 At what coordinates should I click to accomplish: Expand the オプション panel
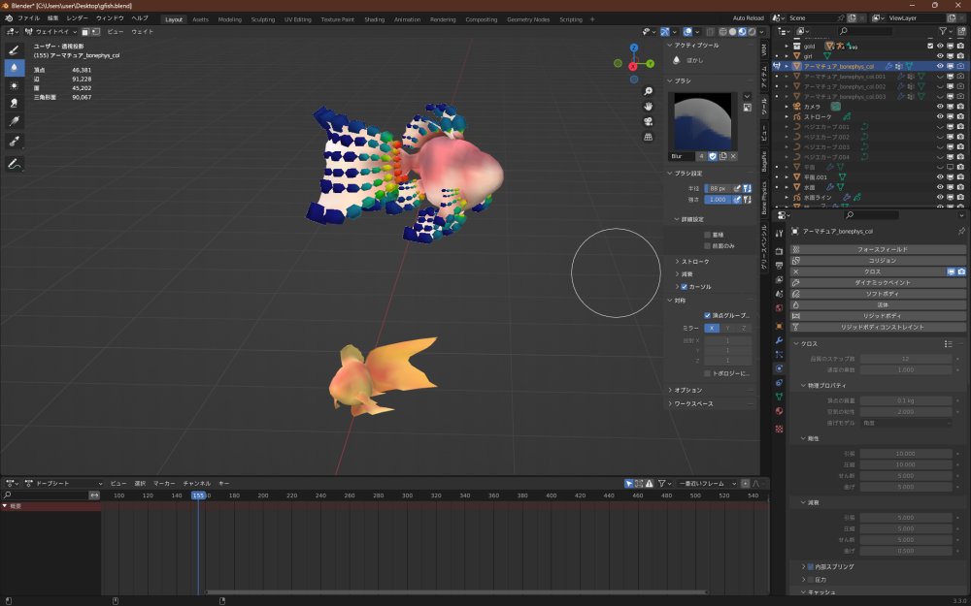(x=687, y=390)
